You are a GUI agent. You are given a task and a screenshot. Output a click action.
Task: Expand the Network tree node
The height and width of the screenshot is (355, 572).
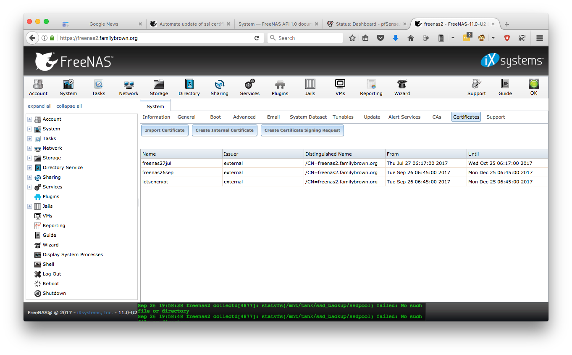tap(30, 148)
